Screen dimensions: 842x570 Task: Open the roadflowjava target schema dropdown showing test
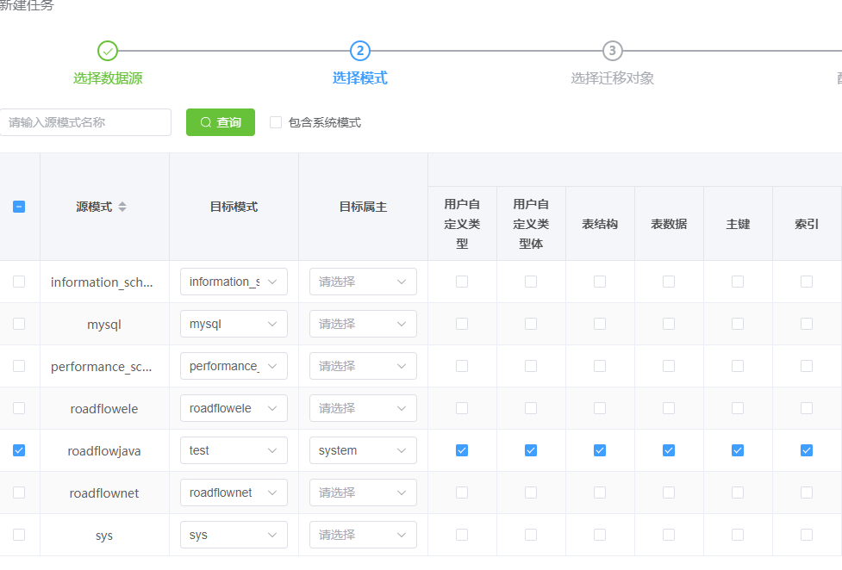coord(234,450)
